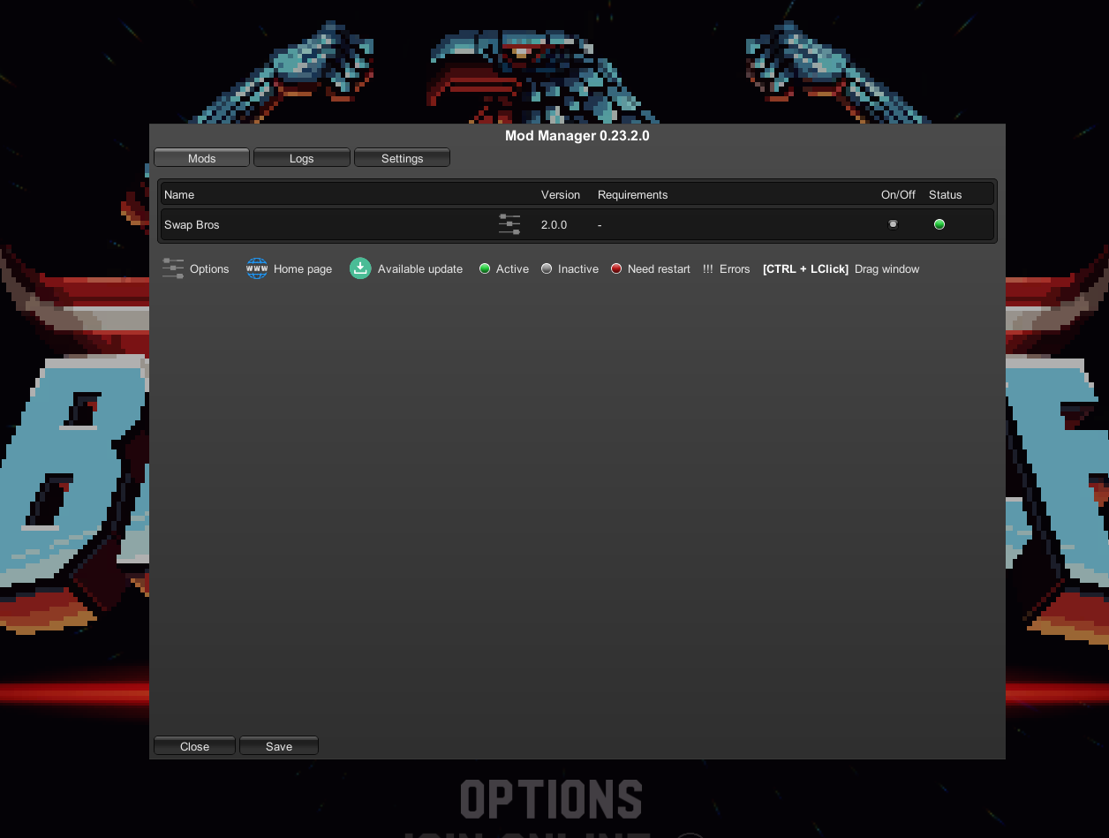This screenshot has height=838, width=1109.
Task: Toggle Swap Bros mod on/off
Action: pyautogui.click(x=893, y=224)
